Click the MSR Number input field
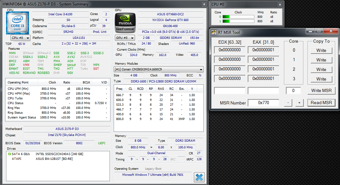This screenshot has height=185, width=340. (x=263, y=103)
